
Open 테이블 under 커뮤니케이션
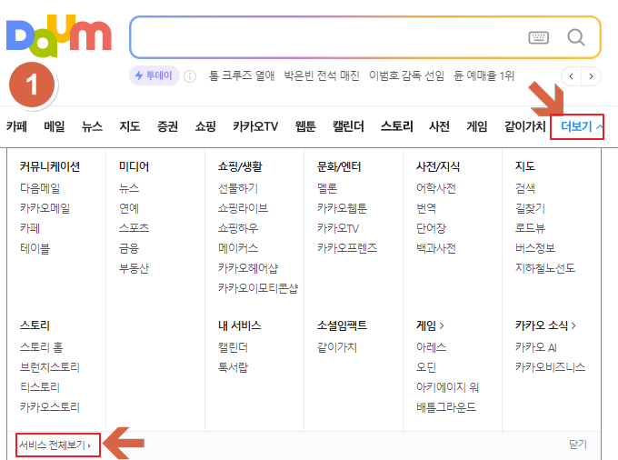(x=35, y=248)
